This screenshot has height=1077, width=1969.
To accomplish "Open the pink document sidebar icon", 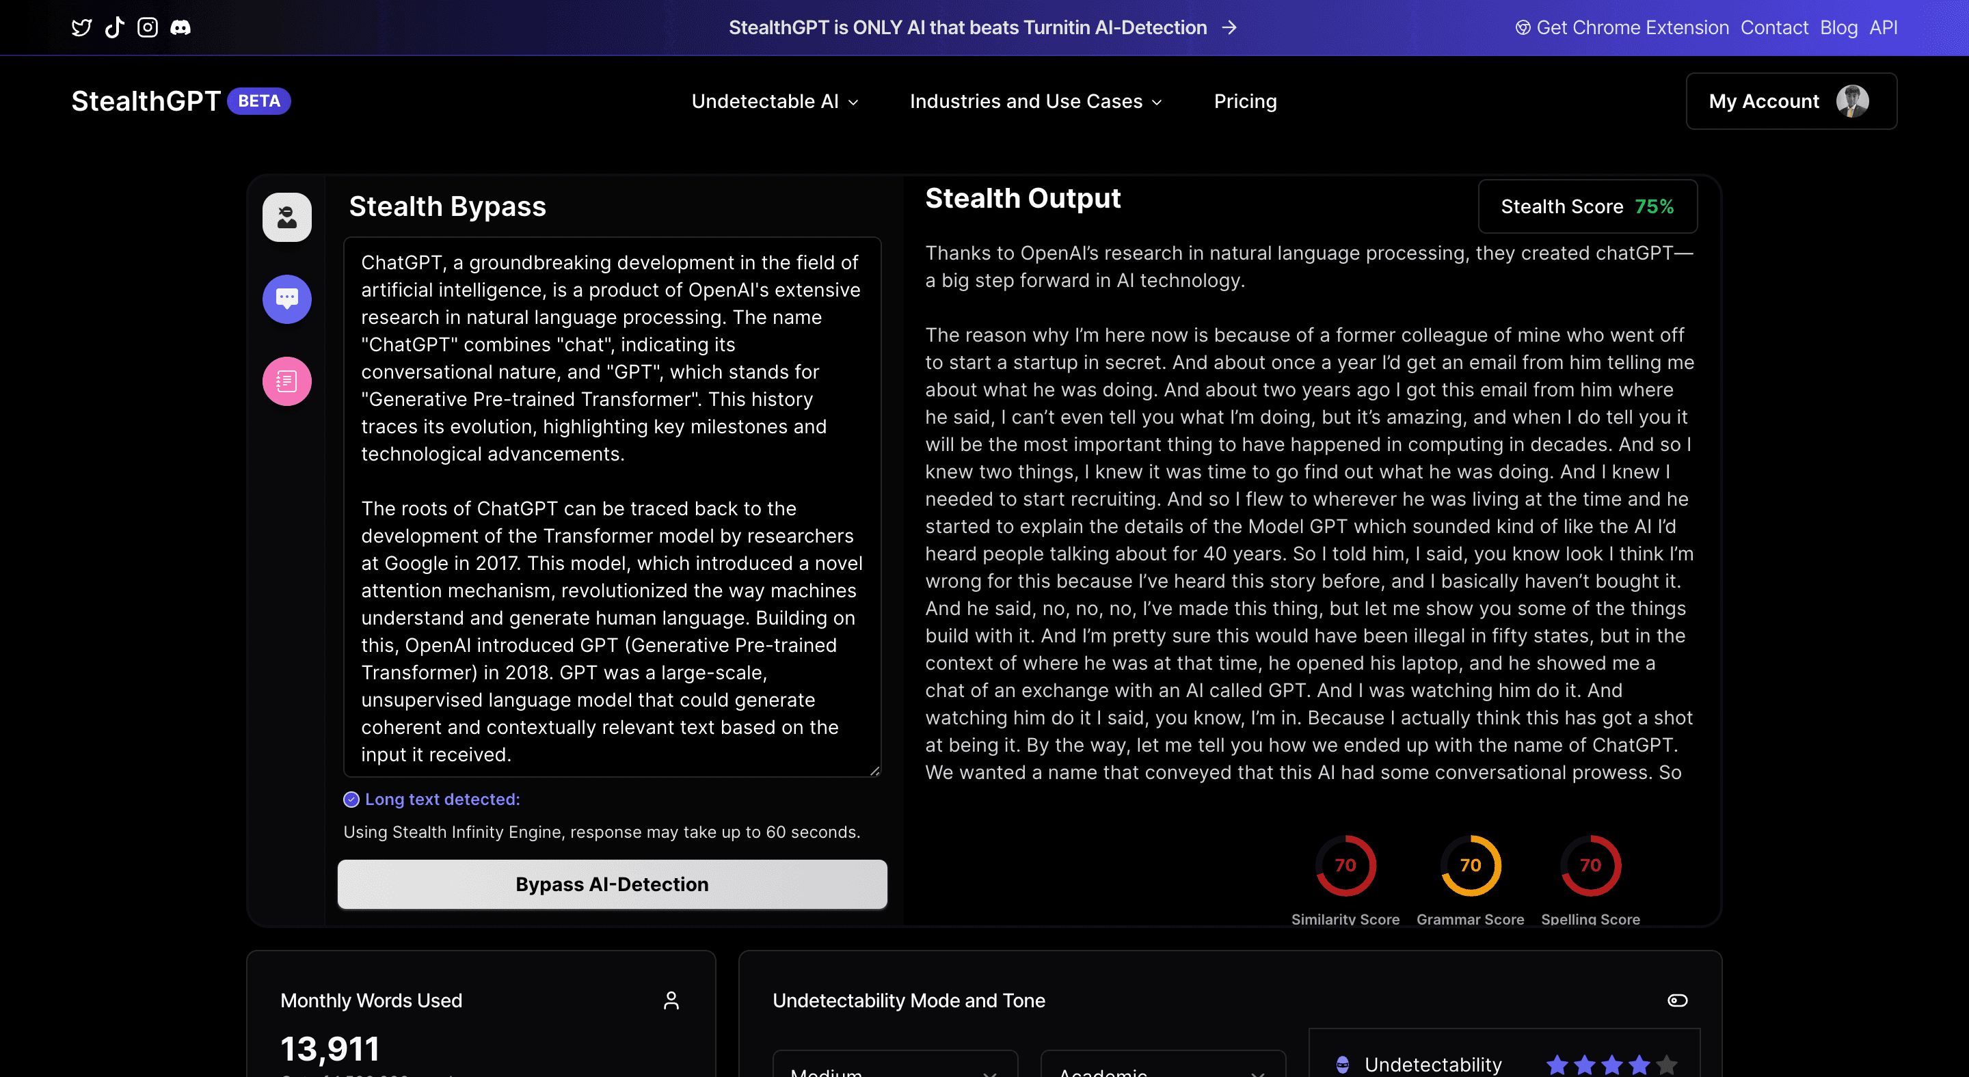I will pyautogui.click(x=286, y=381).
